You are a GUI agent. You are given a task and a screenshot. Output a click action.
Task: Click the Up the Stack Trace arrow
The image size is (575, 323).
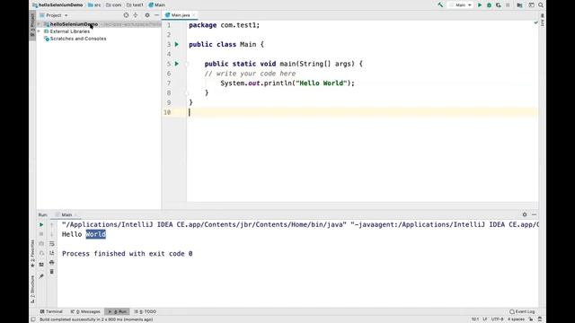click(52, 225)
